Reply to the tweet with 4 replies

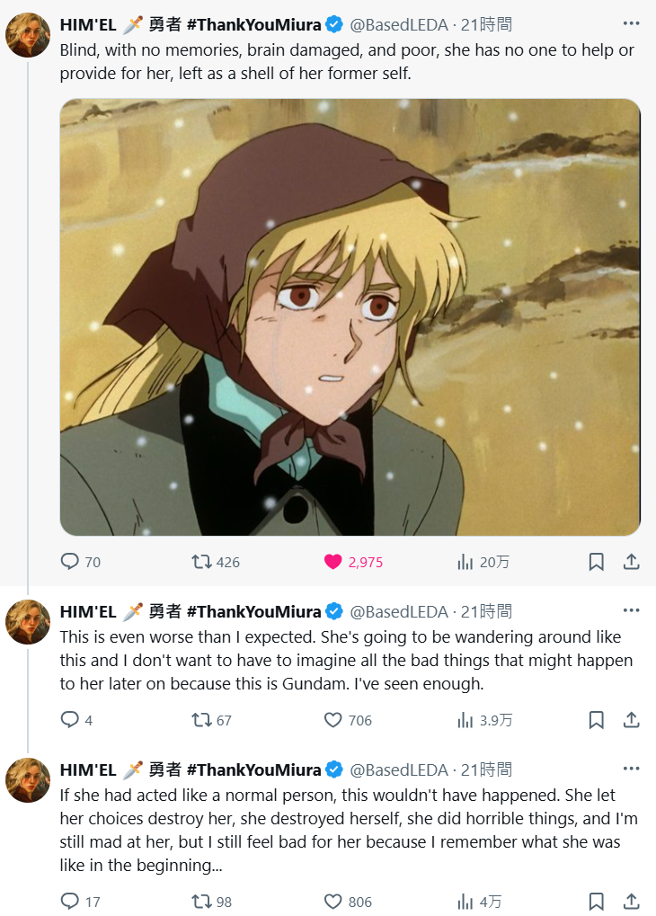click(x=70, y=720)
